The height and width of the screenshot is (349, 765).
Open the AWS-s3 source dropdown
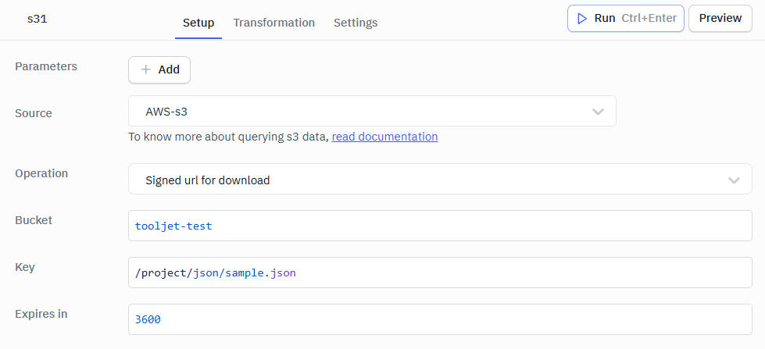371,112
